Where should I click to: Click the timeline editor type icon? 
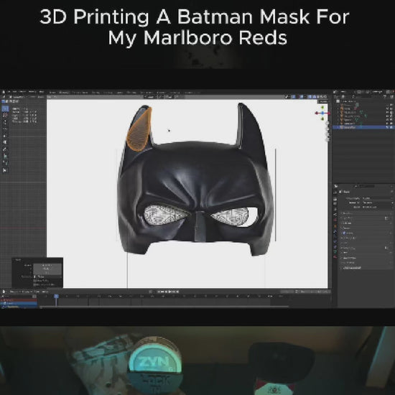pos(4,292)
